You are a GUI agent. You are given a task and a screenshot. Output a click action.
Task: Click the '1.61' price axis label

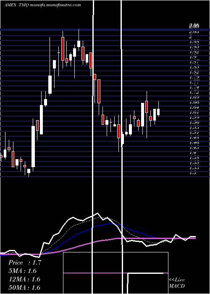194,113
